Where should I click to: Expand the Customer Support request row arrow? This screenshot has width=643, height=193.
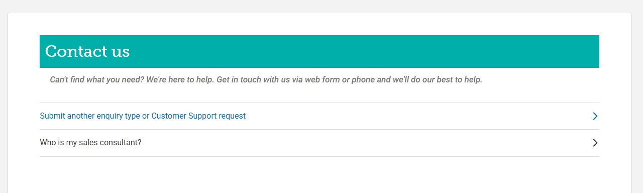tap(595, 116)
